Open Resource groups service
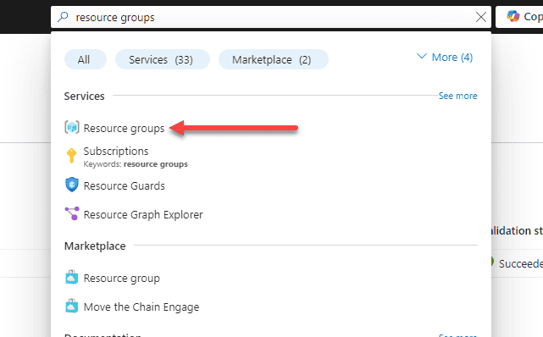 (x=124, y=128)
